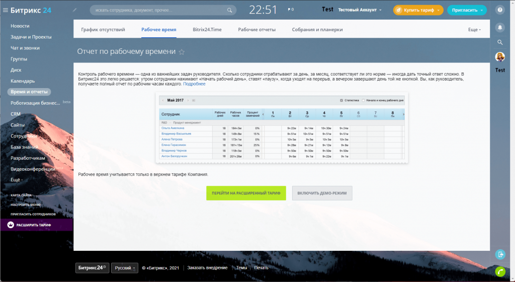The height and width of the screenshot is (282, 515).
Task: Click the right sidebar search icon
Action: (x=500, y=42)
